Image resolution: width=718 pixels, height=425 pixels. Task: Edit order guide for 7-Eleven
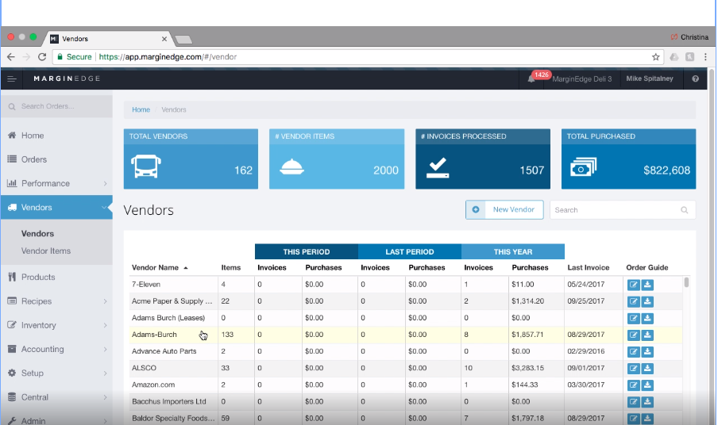[633, 285]
